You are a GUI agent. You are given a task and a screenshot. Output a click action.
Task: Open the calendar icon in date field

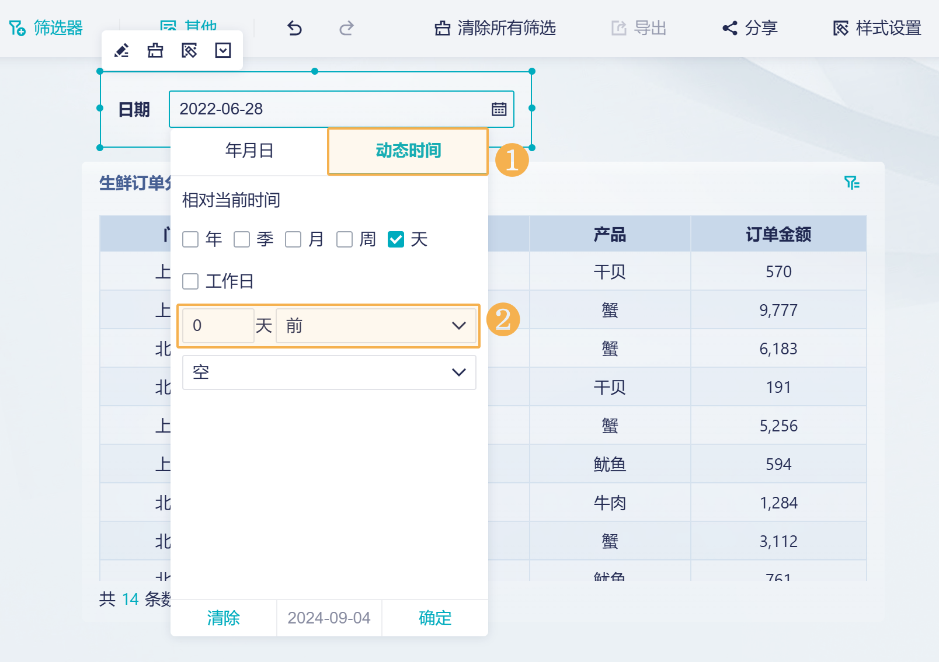click(499, 109)
